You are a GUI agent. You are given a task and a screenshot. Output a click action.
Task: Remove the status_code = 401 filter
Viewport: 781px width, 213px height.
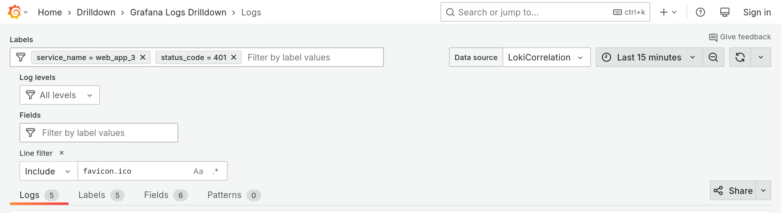pyautogui.click(x=234, y=57)
